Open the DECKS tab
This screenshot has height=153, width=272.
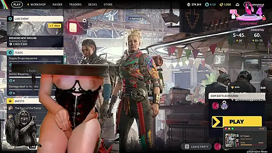click(x=93, y=5)
